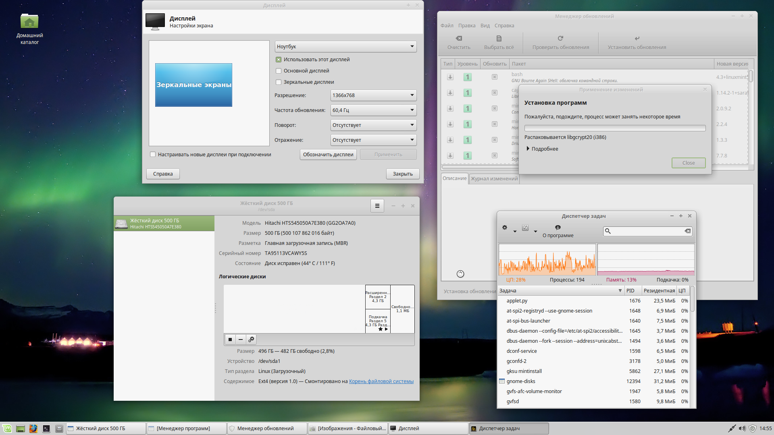Switch to the 'Журнал изменений' tab

pyautogui.click(x=494, y=178)
